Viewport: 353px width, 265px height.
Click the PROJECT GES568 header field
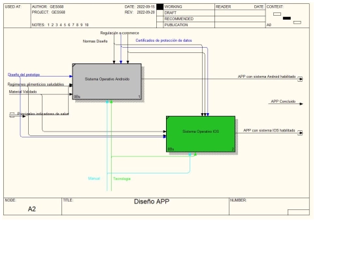48,12
